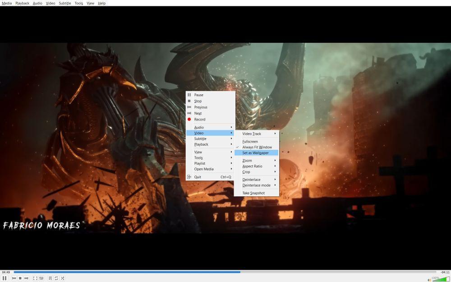Open the Playback menu in menu bar
Viewport: 451px width, 282px height.
[22, 3]
